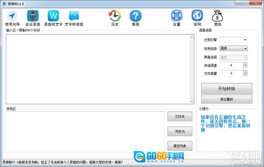Click the input area scrollbar down arrow

click(192, 101)
